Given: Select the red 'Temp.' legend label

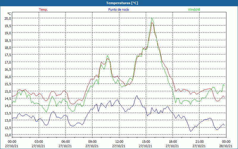Looking at the screenshot, I should pos(43,10).
